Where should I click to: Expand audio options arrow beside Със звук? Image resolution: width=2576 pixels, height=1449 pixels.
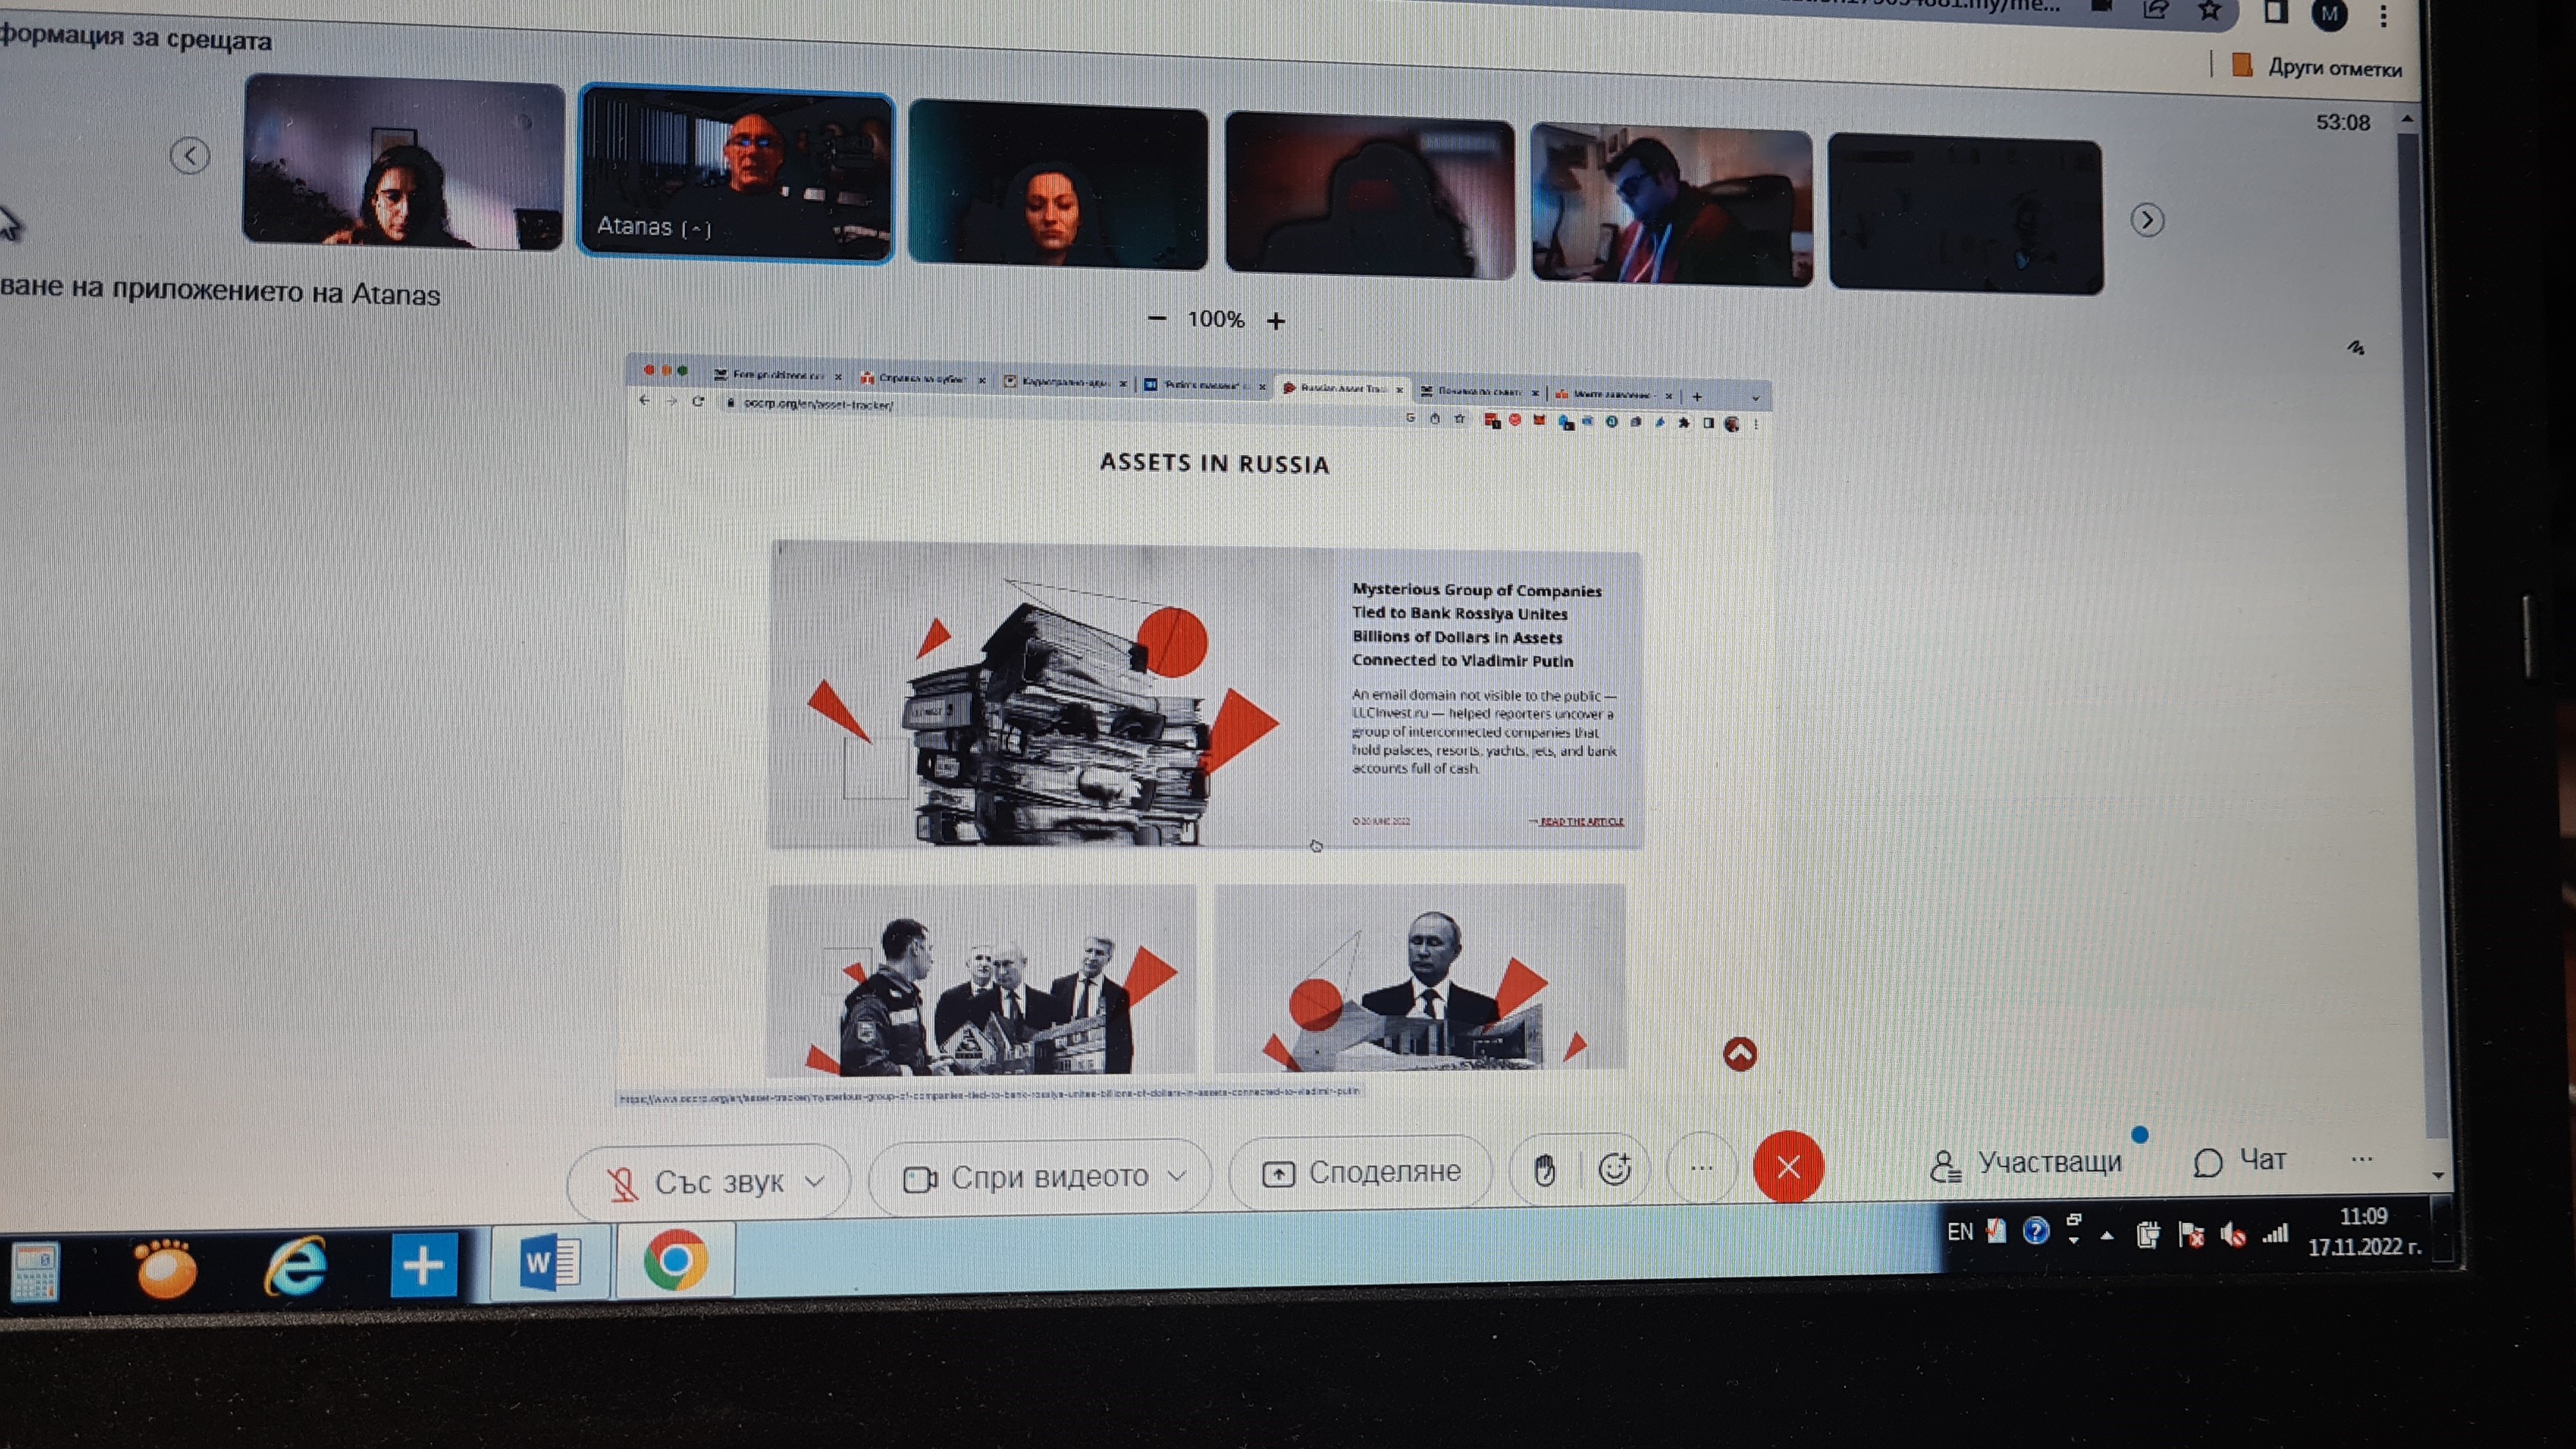pos(815,1181)
